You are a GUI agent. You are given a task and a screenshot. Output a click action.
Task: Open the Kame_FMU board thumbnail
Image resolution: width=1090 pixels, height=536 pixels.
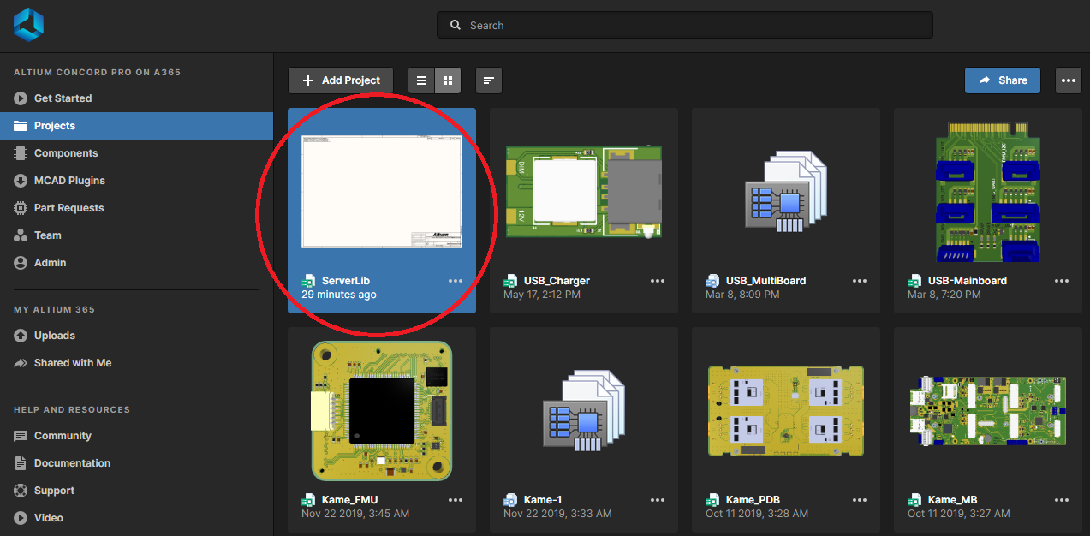[x=382, y=411]
